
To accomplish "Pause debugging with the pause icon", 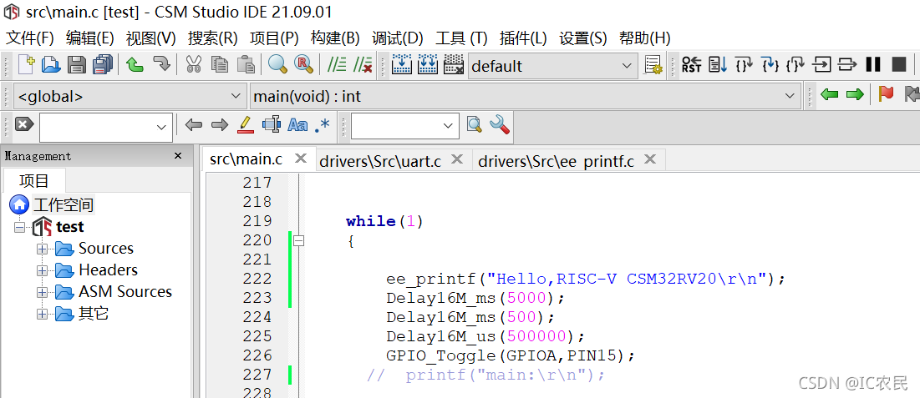I will pos(873,65).
